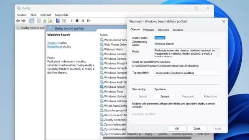The image size is (249, 140).
Task: Minimize the Služby window
Action: tap(185, 8)
